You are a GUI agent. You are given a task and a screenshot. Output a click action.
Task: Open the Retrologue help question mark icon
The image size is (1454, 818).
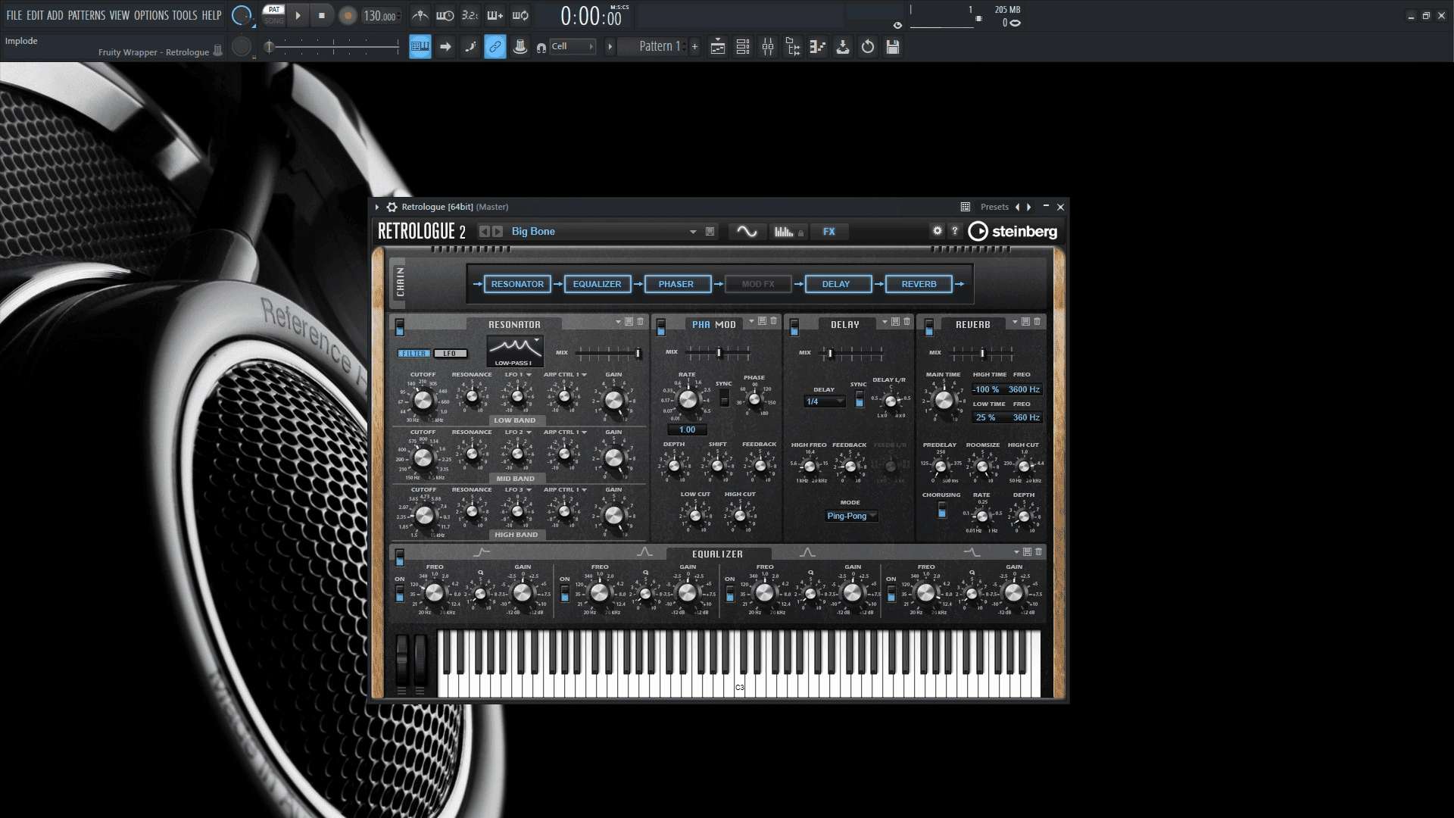[x=955, y=231]
